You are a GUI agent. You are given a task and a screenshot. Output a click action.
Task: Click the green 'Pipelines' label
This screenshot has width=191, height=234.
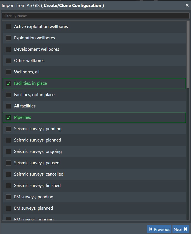coord(22,117)
